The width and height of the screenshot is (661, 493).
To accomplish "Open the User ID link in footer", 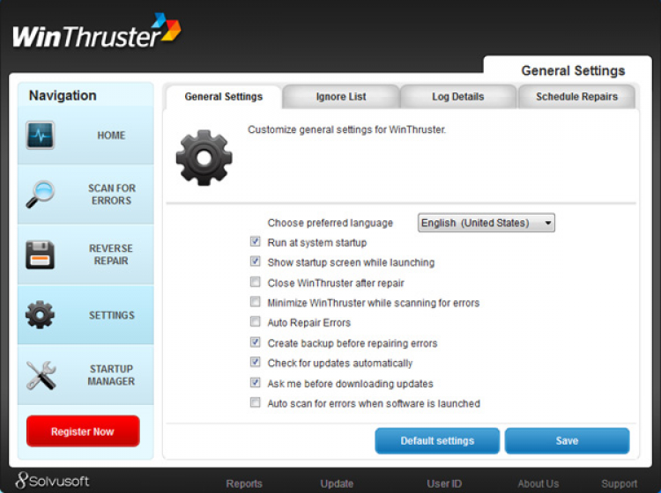I will pos(444,483).
